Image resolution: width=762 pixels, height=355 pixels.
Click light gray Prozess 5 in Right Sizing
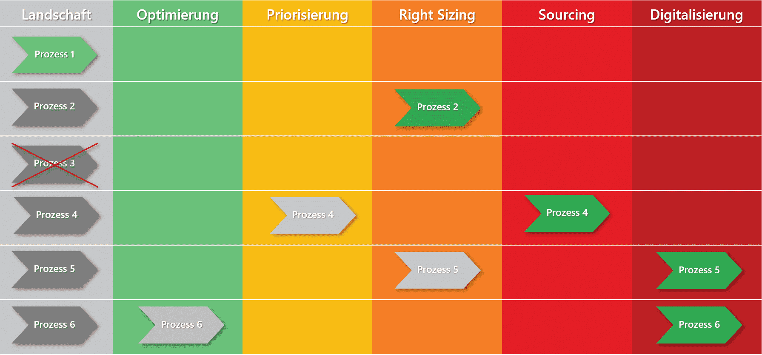[437, 270]
